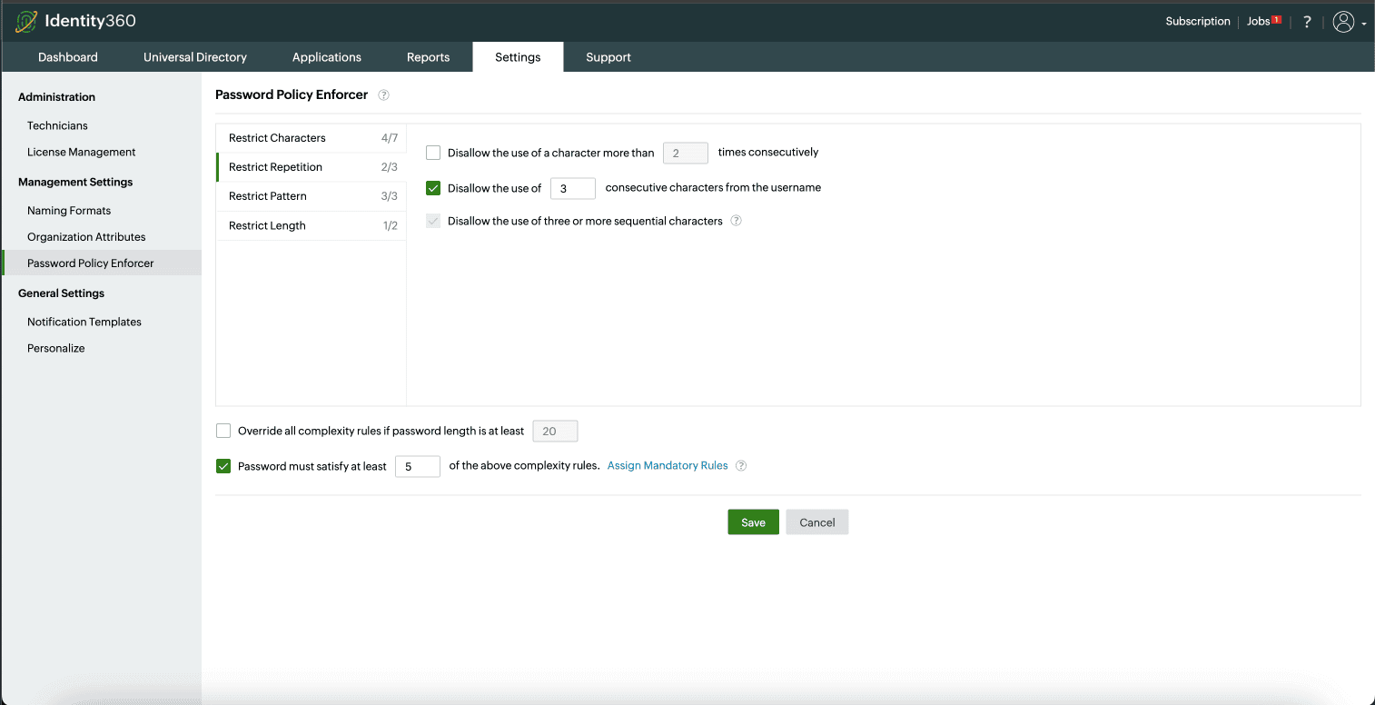Click help icon beside Assign Mandatory Rules
This screenshot has height=705, width=1375.
[x=741, y=466]
